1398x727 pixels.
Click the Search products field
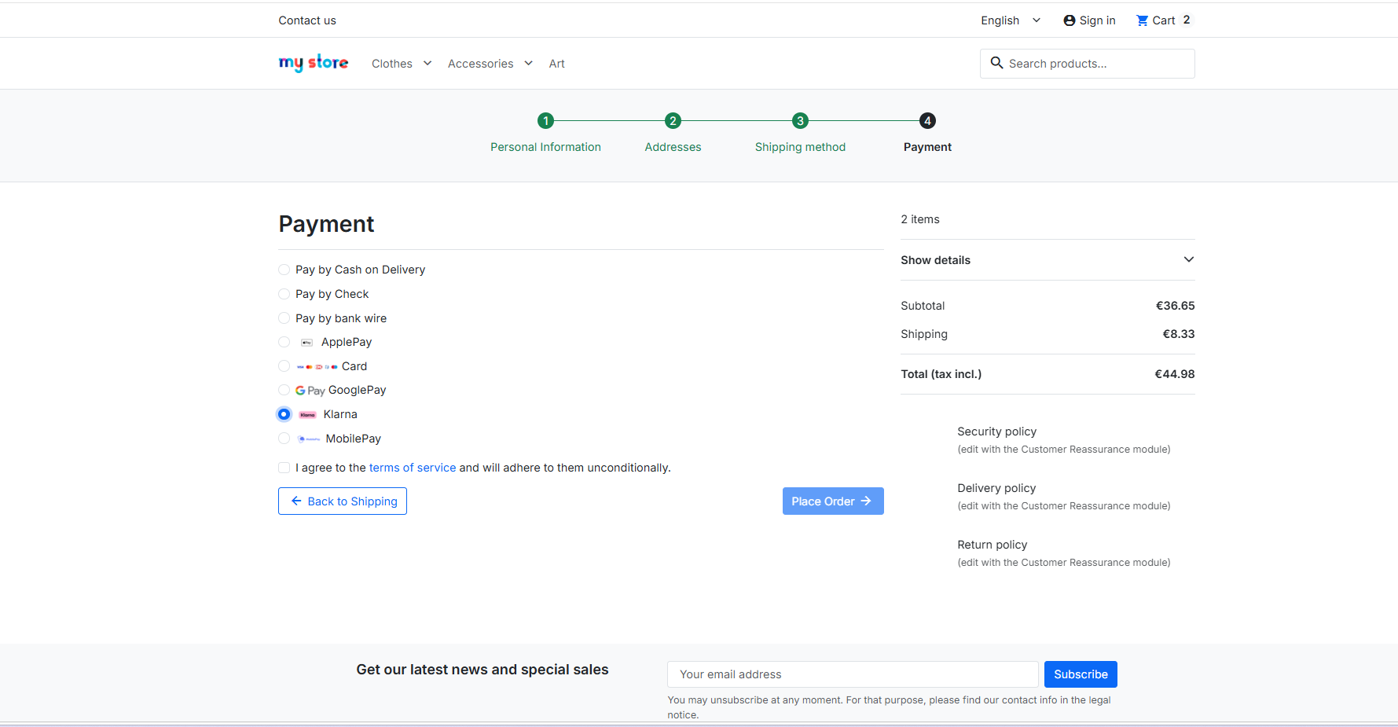coord(1088,64)
